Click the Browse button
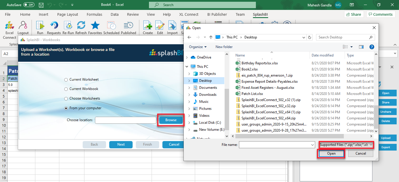399x182 pixels. pos(171,120)
